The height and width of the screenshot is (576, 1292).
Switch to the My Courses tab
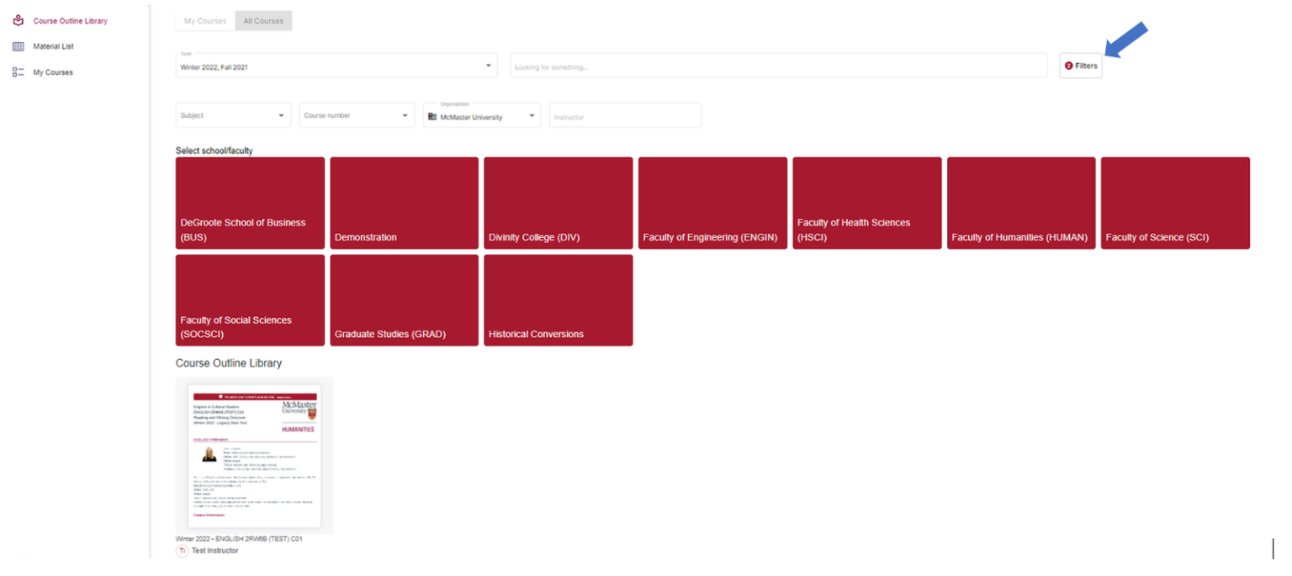point(205,21)
